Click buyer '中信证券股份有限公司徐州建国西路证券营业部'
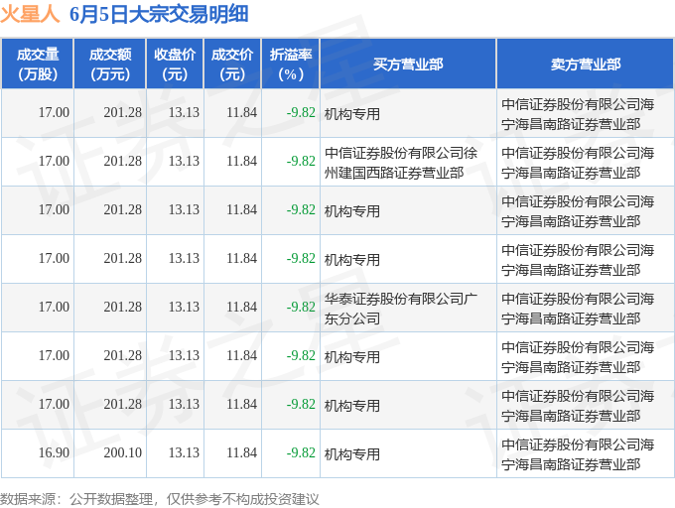Image resolution: width=675 pixels, height=508 pixels. pyautogui.click(x=401, y=163)
